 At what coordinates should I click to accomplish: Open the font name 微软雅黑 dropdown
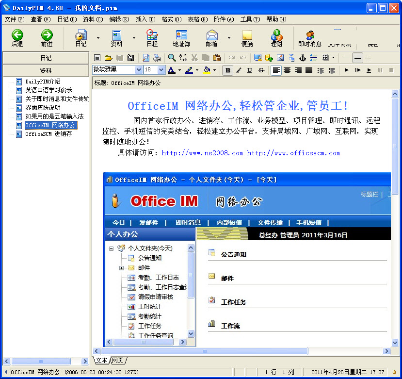pyautogui.click(x=139, y=69)
